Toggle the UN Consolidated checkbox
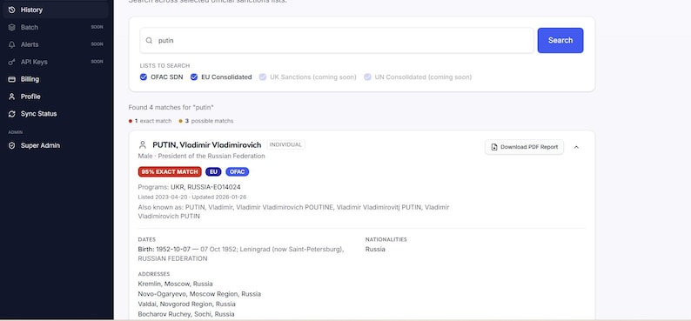This screenshot has height=321, width=691. point(367,77)
